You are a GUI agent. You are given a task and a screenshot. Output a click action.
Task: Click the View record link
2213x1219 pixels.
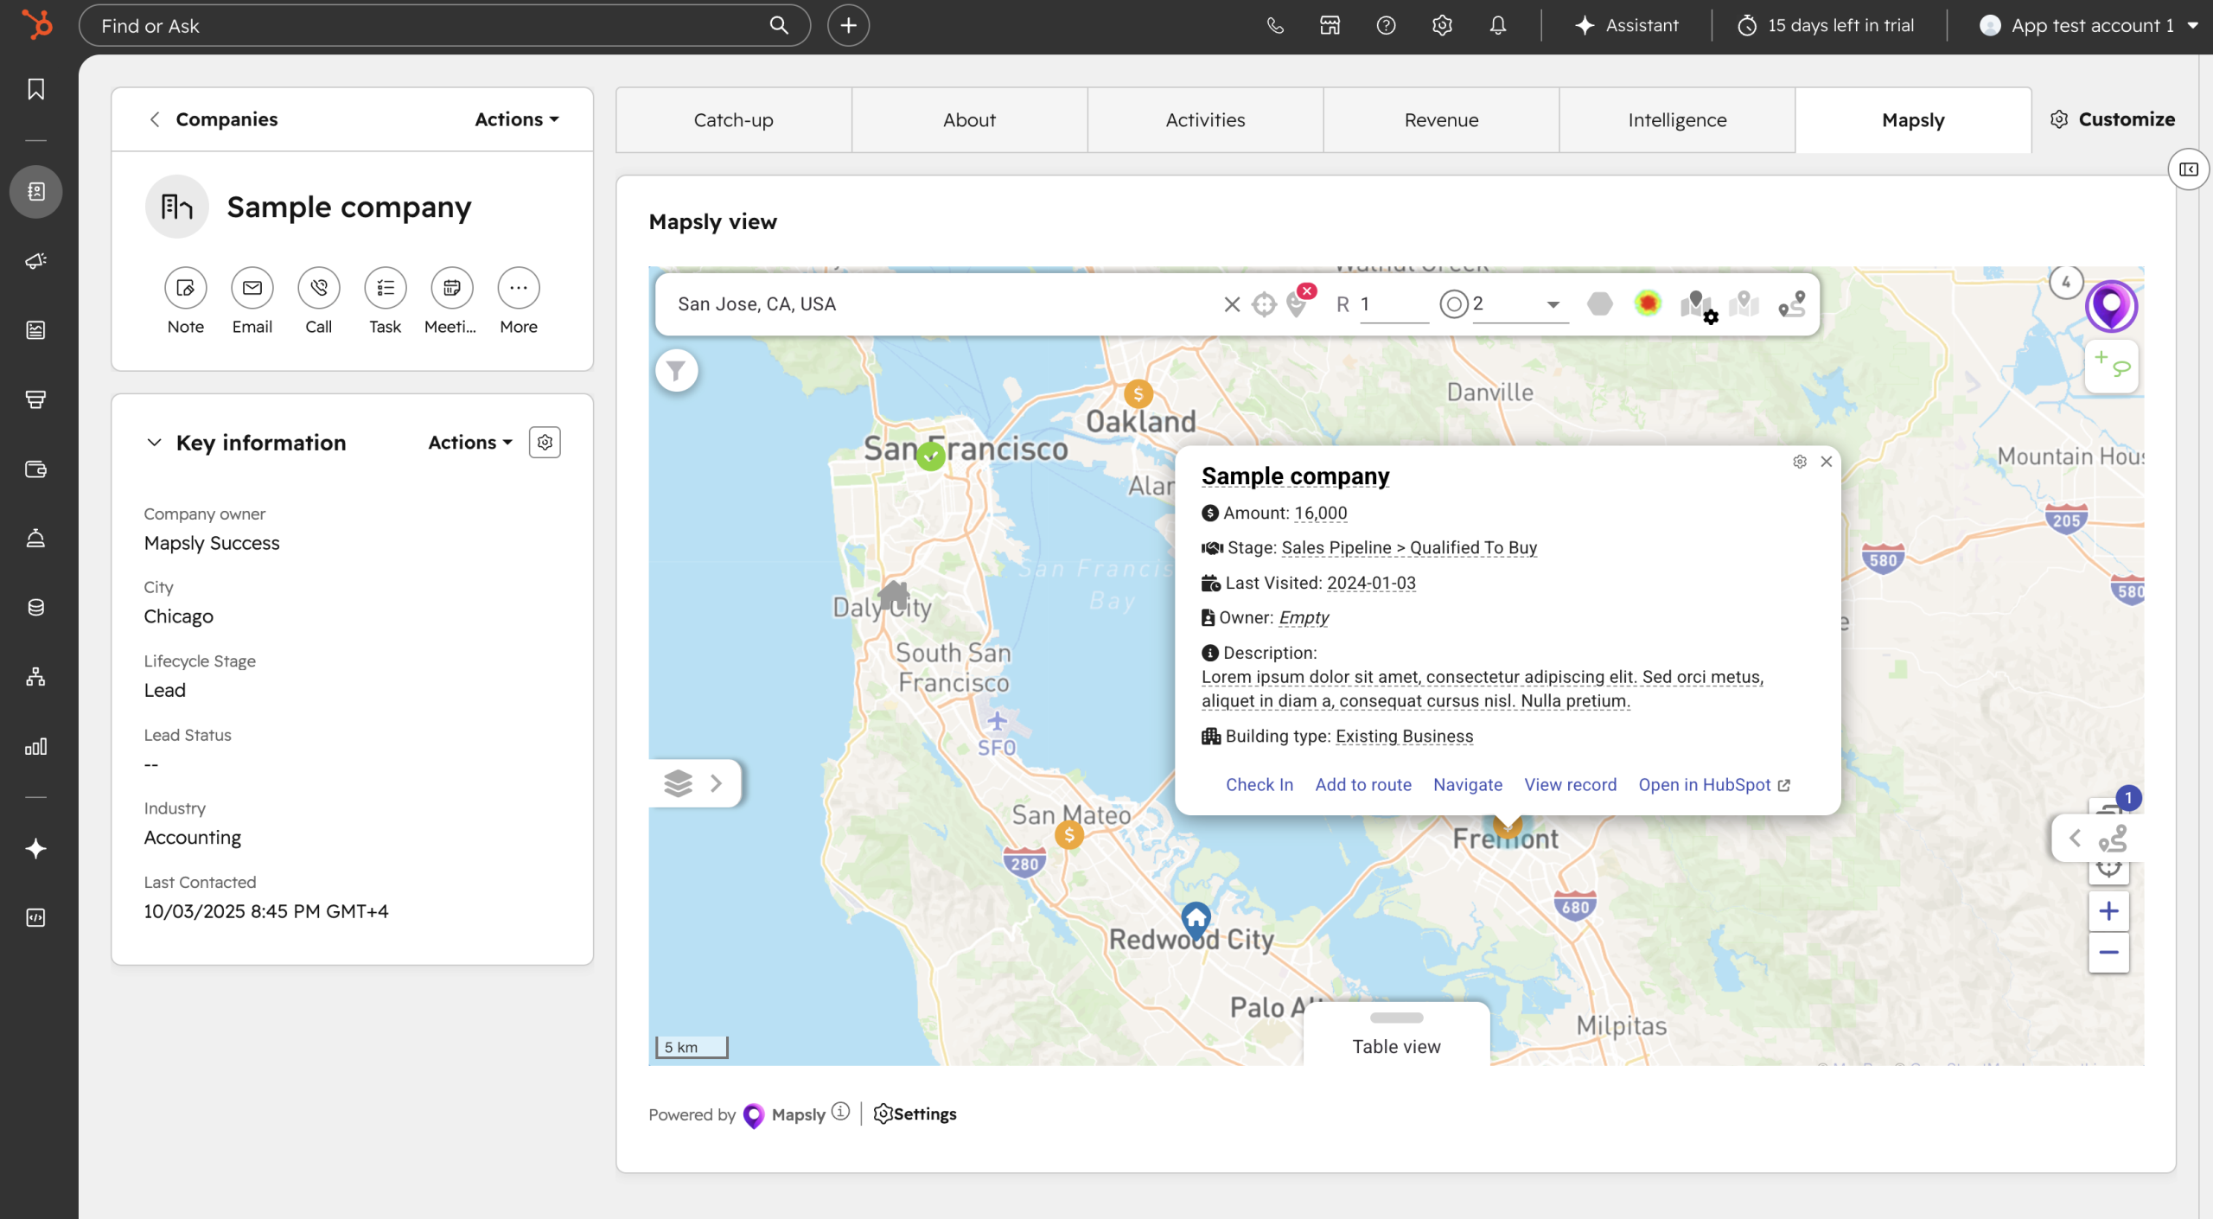pyautogui.click(x=1570, y=784)
